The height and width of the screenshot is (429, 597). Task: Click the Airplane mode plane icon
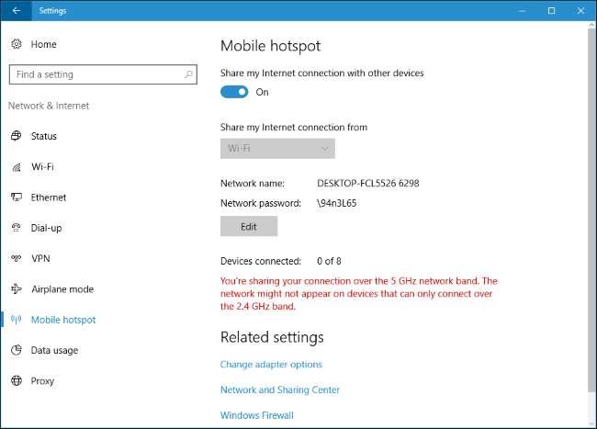16,289
